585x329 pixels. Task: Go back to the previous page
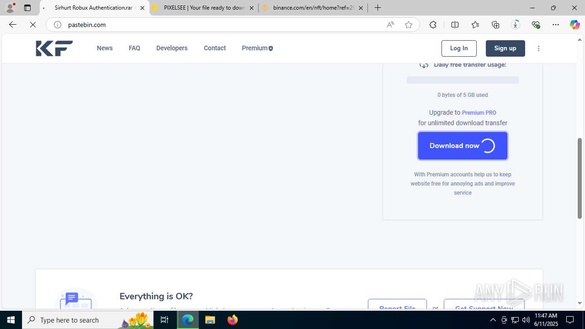click(x=13, y=25)
